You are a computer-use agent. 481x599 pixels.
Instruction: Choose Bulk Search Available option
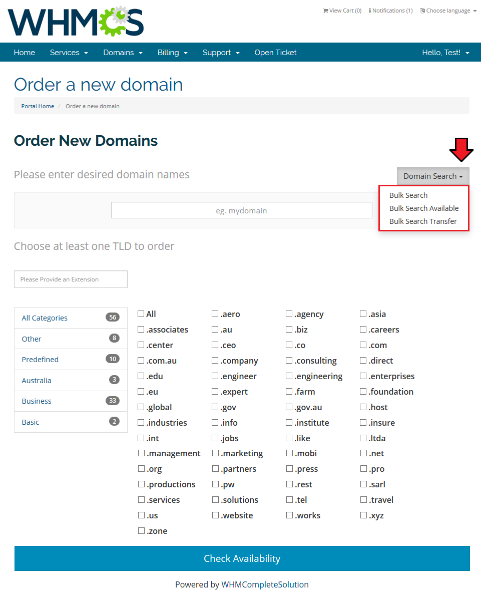point(424,208)
